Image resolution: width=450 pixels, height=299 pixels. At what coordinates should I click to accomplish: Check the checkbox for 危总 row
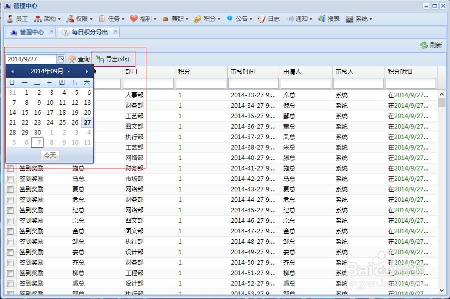(x=10, y=200)
